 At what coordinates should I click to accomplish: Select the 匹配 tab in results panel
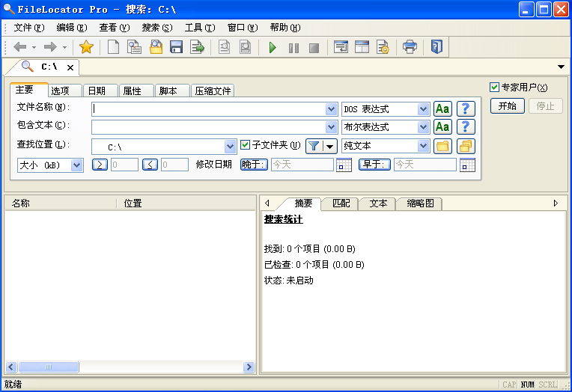click(x=341, y=203)
